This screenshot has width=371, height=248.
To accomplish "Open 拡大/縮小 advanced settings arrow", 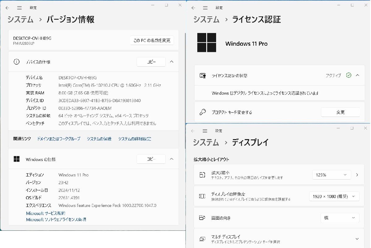I will (357, 175).
